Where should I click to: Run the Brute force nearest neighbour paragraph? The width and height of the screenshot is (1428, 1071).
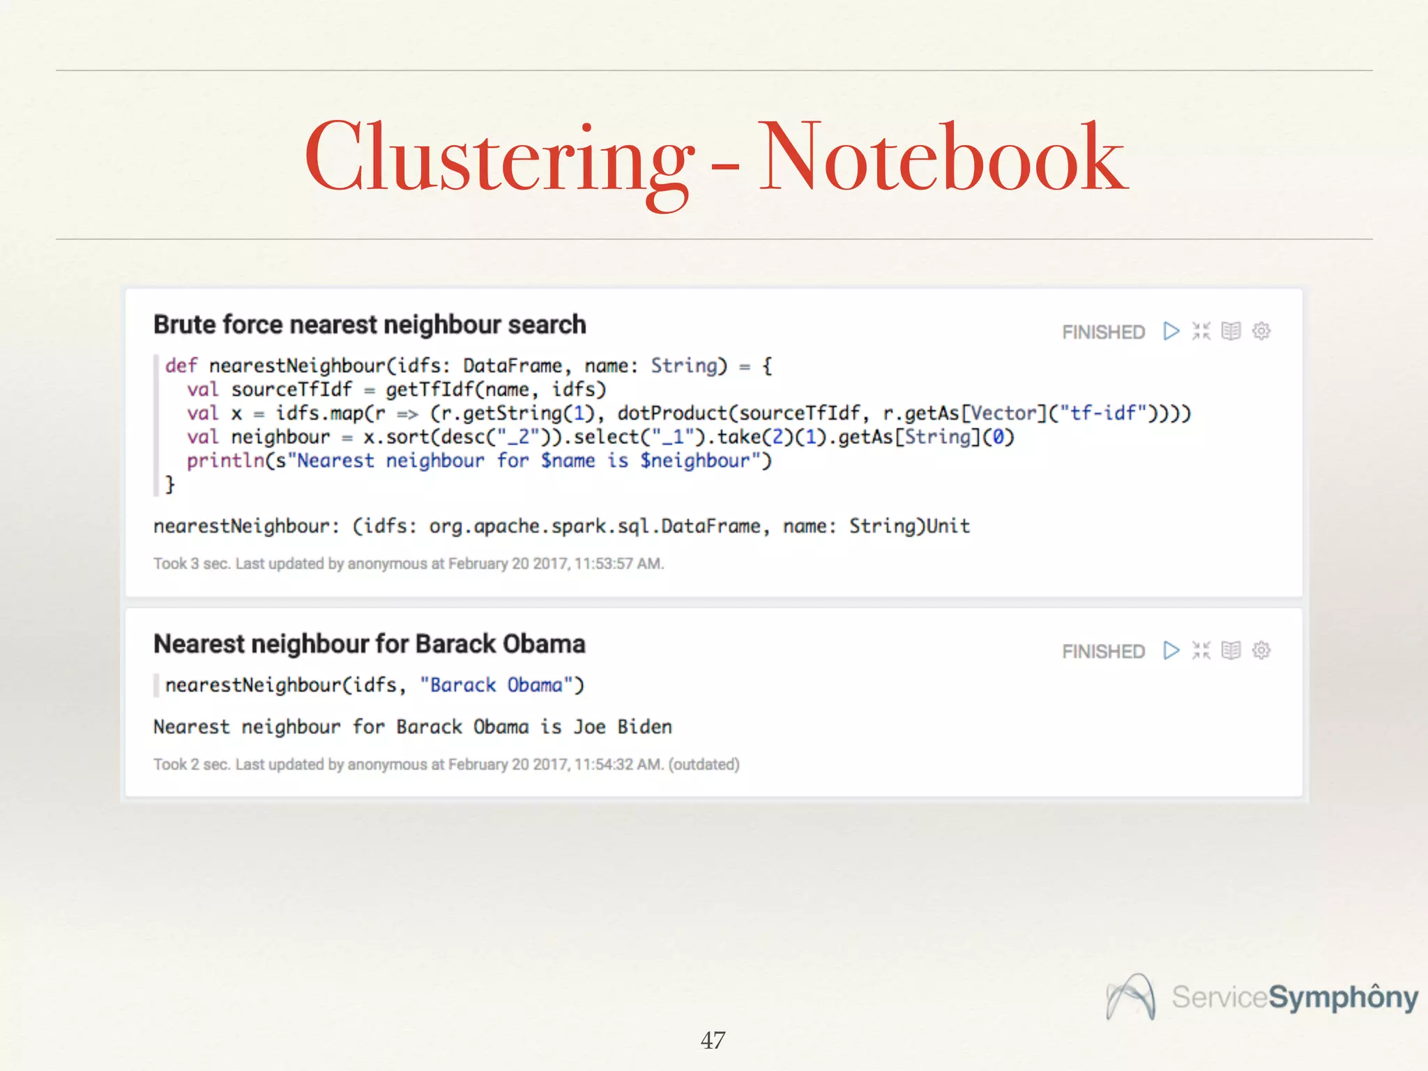[1171, 331]
